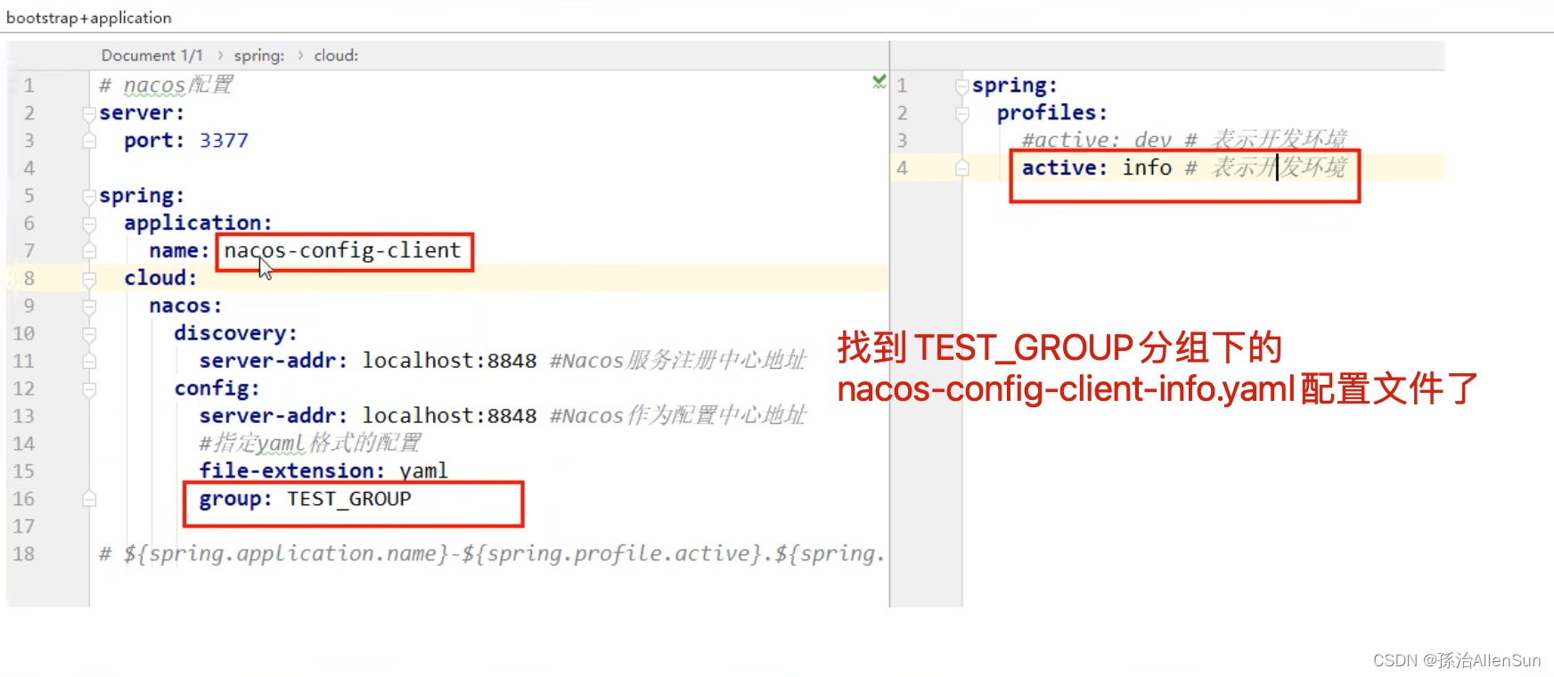Viewport: 1554px width, 677px height.
Task: Click the port value 3377
Action: tap(224, 141)
